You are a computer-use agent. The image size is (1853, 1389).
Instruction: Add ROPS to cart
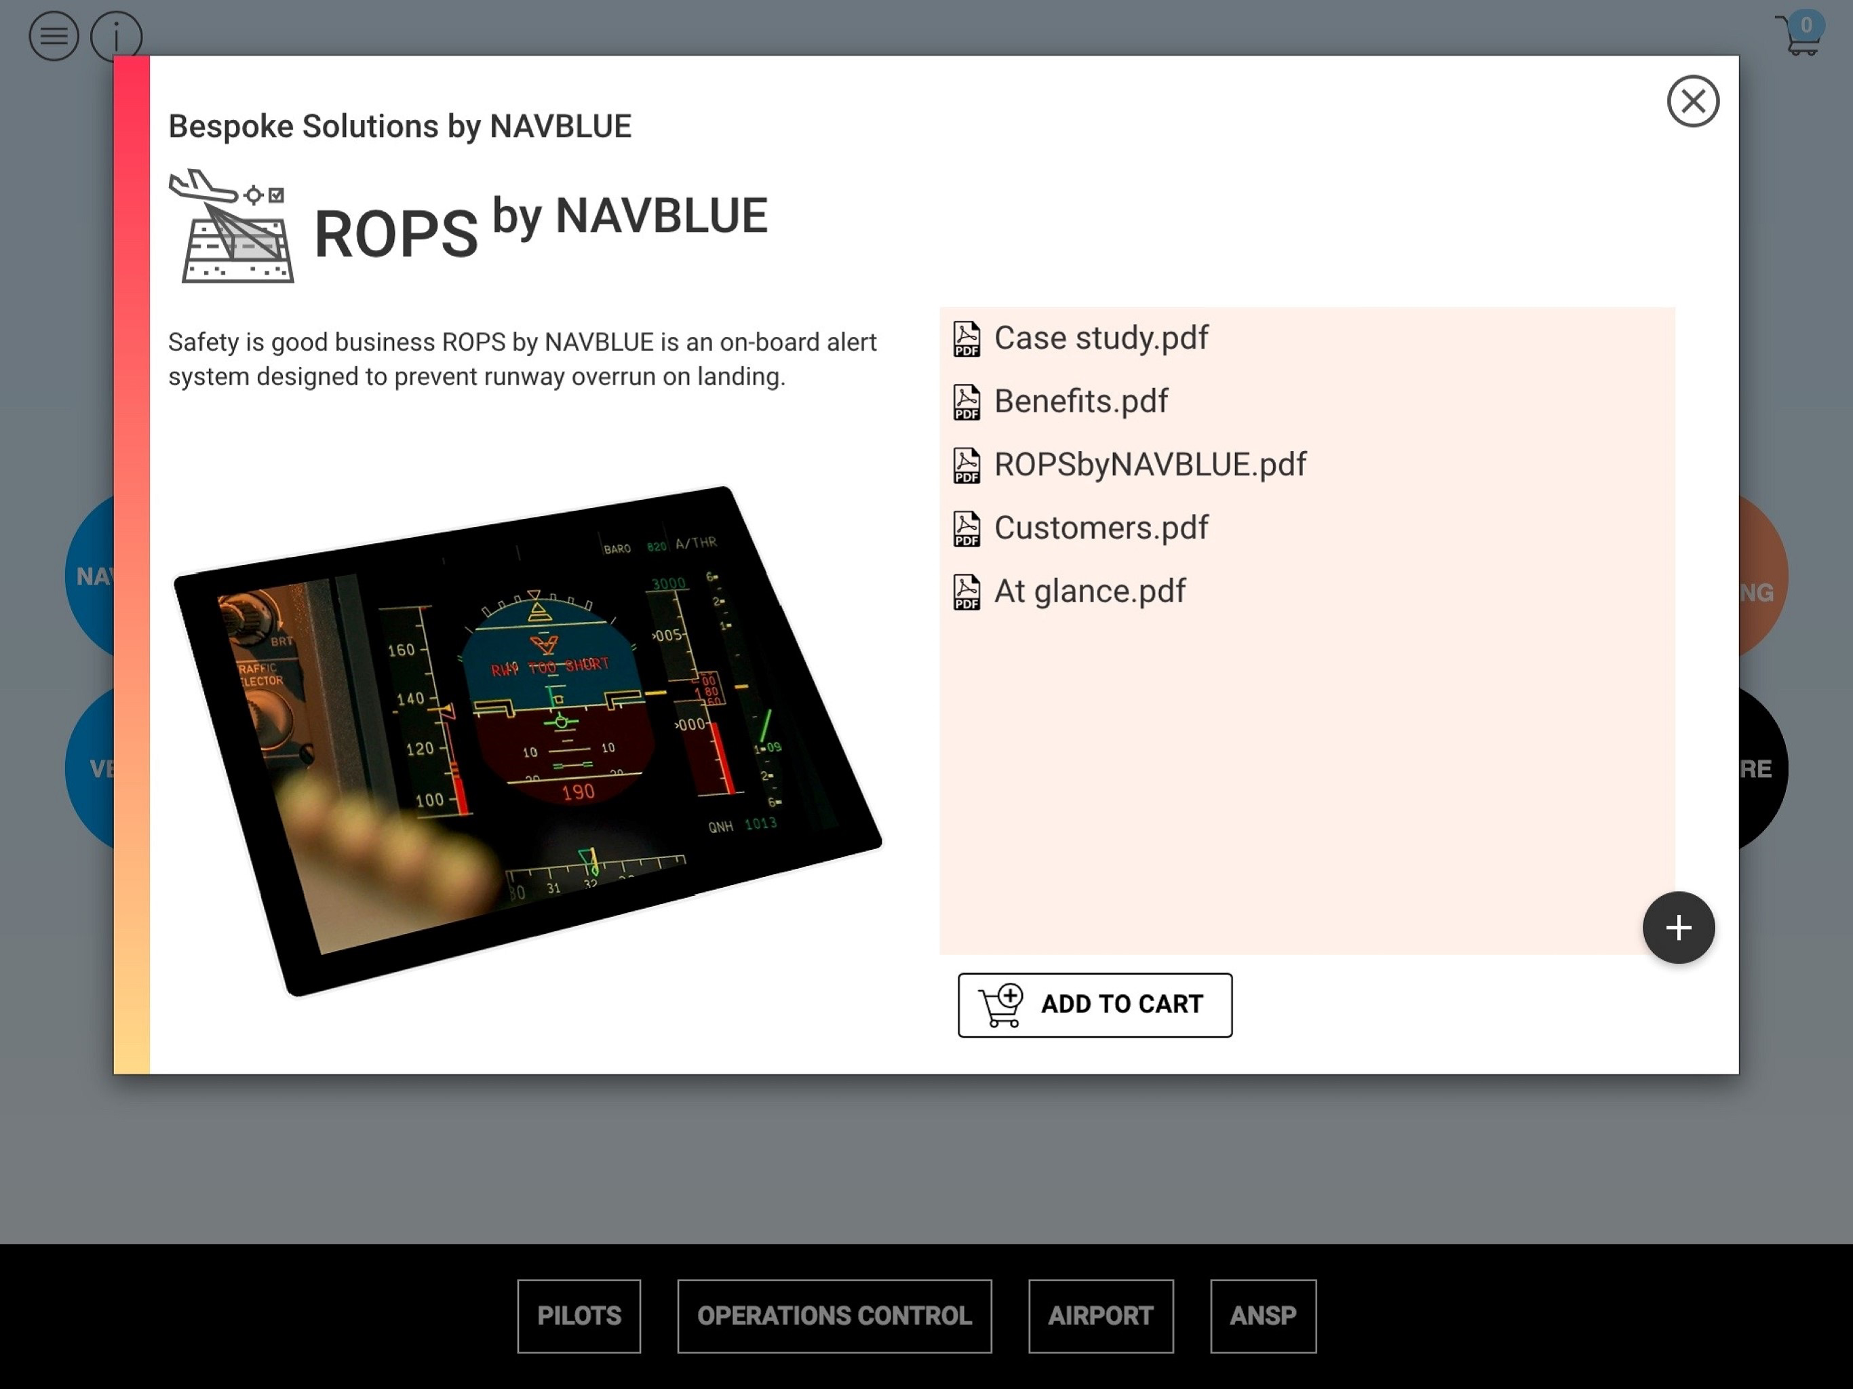pyautogui.click(x=1095, y=1004)
